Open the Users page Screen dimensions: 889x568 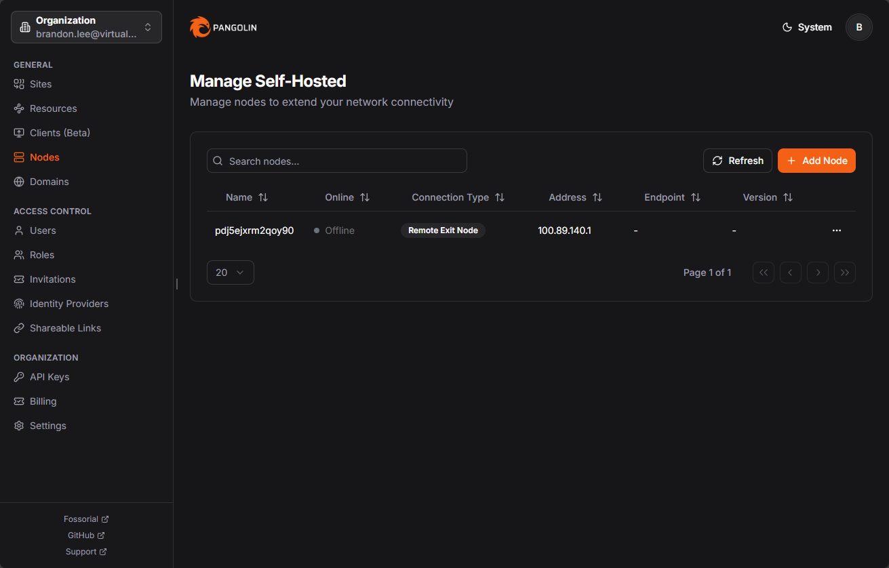click(35, 230)
